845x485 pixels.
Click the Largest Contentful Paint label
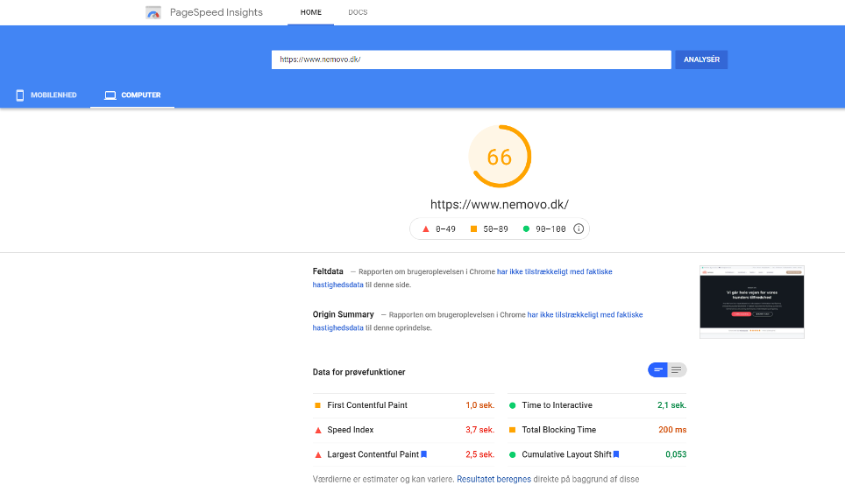373,455
